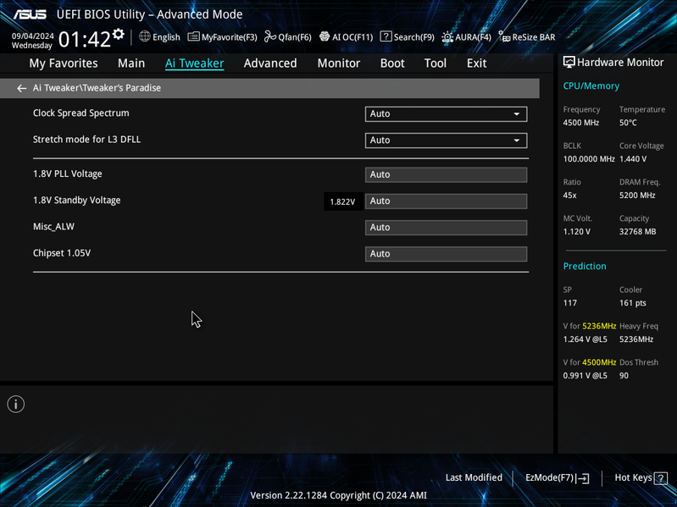Screen dimensions: 677x507
Task: Select the Ai Tweaker tab
Action: [194, 63]
